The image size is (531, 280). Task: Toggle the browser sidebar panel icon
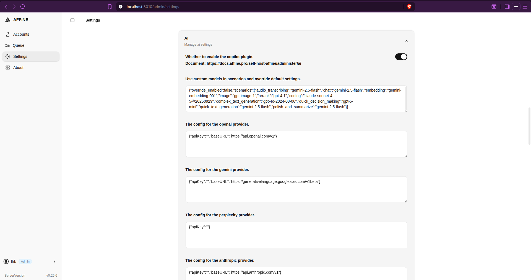click(x=507, y=7)
